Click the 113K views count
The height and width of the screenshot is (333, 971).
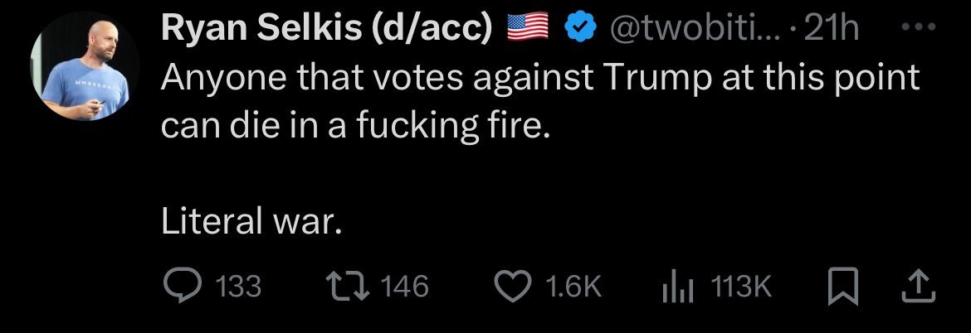(742, 287)
